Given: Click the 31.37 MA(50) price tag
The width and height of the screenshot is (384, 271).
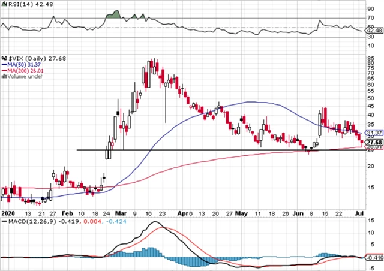Looking at the screenshot, I should click(x=374, y=133).
